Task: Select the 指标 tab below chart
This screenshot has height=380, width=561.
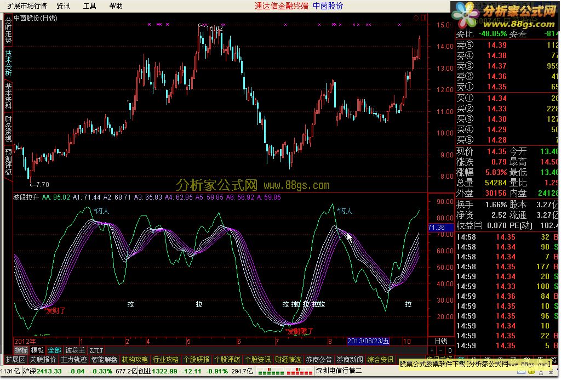Action: 21,350
